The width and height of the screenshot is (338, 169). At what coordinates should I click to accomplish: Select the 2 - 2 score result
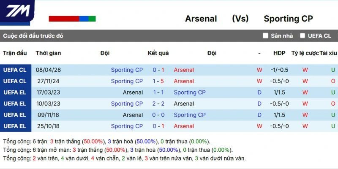tap(158, 104)
